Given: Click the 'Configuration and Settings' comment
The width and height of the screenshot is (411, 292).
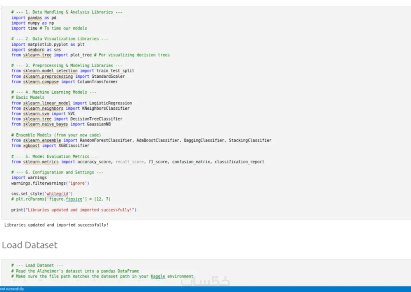Looking at the screenshot, I should point(57,172).
